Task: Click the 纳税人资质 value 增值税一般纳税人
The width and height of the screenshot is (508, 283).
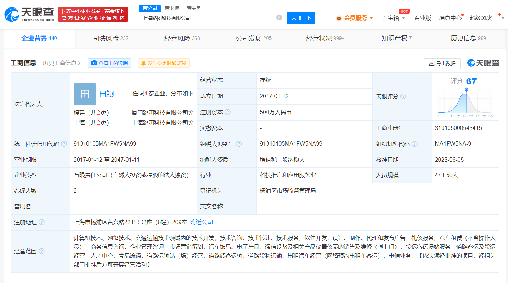Action: pyautogui.click(x=282, y=160)
